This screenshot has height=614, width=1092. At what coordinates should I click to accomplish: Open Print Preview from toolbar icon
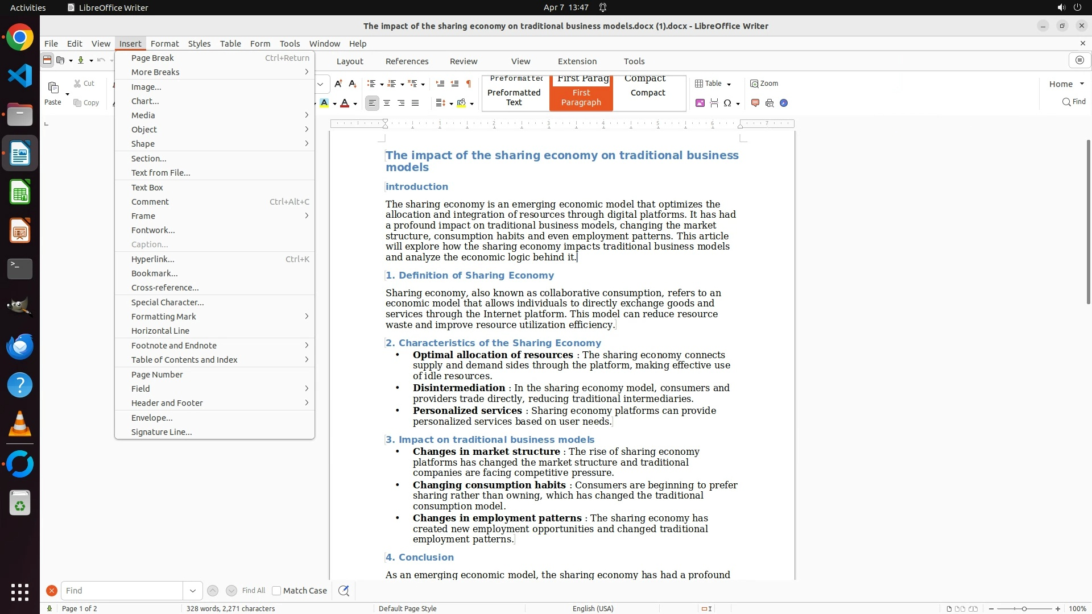coord(770,103)
